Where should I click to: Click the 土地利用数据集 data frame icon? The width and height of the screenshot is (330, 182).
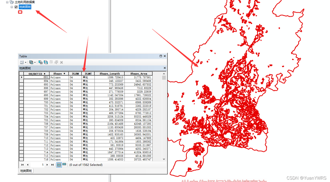(12, 2)
